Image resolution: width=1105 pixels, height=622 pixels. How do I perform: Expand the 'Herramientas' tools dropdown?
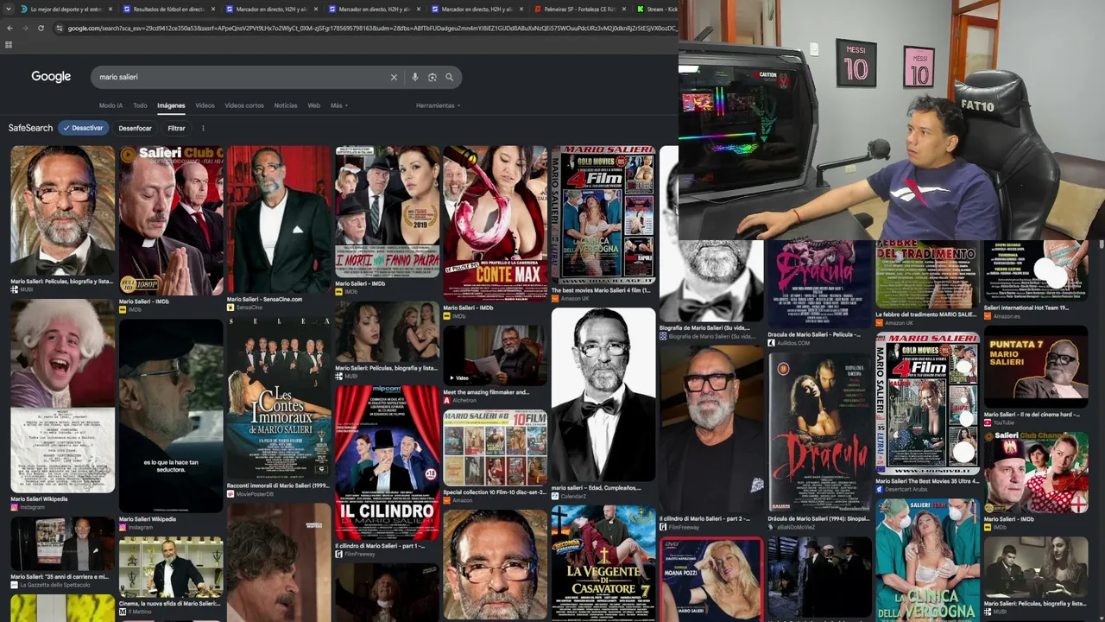click(x=438, y=105)
